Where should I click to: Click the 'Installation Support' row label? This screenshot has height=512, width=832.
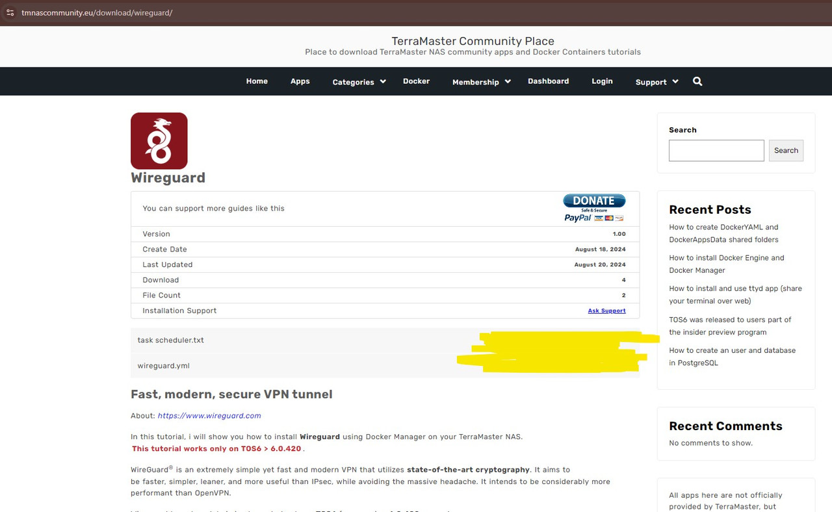[x=179, y=311]
